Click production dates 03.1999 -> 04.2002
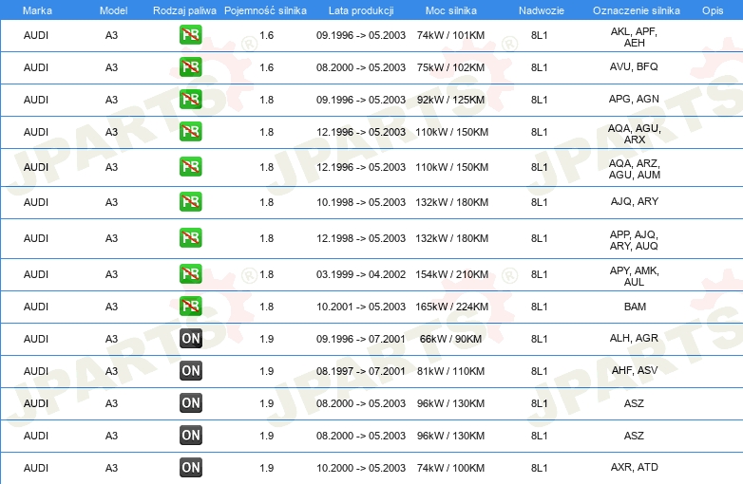This screenshot has width=743, height=484. pos(361,274)
